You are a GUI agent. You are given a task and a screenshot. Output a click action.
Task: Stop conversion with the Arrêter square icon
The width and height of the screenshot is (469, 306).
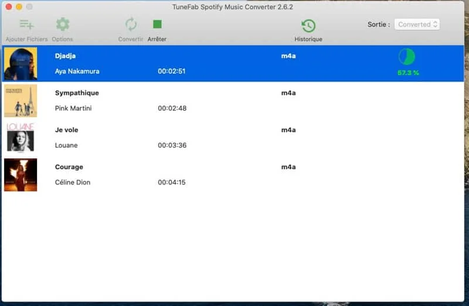(157, 24)
